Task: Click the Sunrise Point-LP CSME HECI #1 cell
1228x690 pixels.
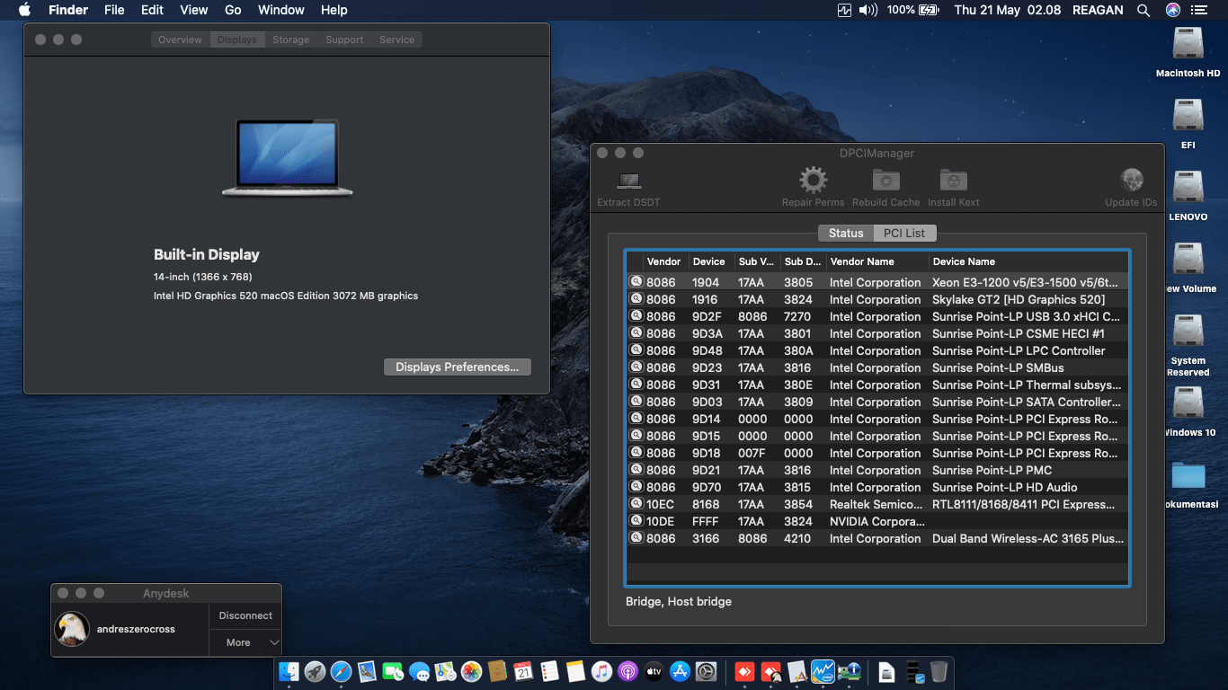Action: click(1019, 333)
